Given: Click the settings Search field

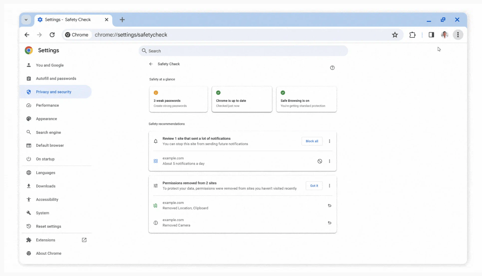Looking at the screenshot, I should click(243, 51).
